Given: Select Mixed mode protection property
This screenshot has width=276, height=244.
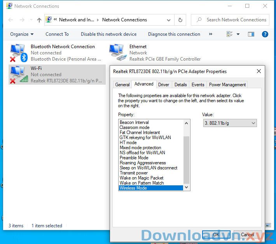Looking at the screenshot, I should 151,148.
